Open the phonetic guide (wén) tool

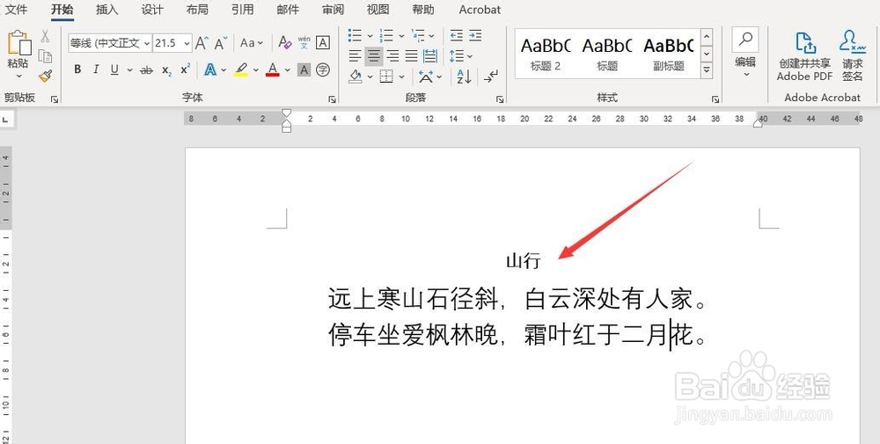[x=304, y=42]
